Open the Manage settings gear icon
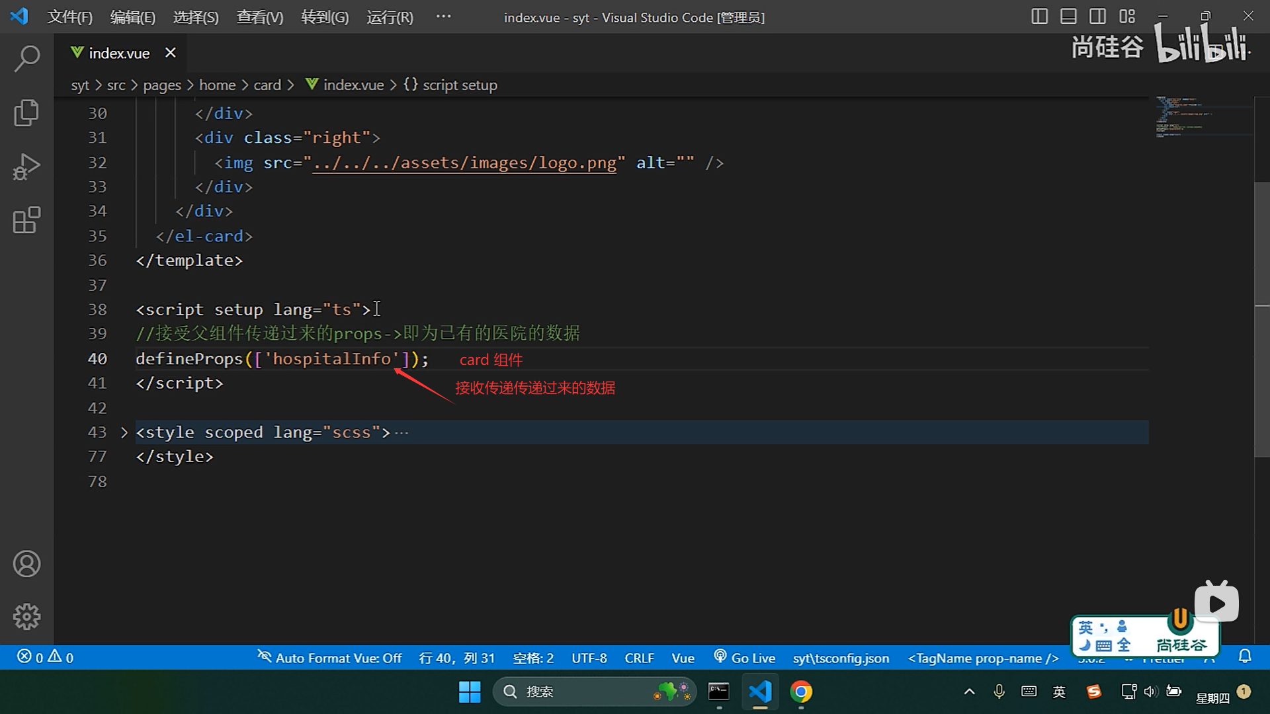The image size is (1270, 714). click(x=26, y=617)
